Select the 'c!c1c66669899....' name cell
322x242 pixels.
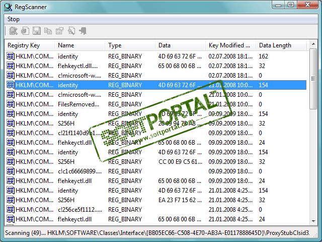(x=79, y=171)
